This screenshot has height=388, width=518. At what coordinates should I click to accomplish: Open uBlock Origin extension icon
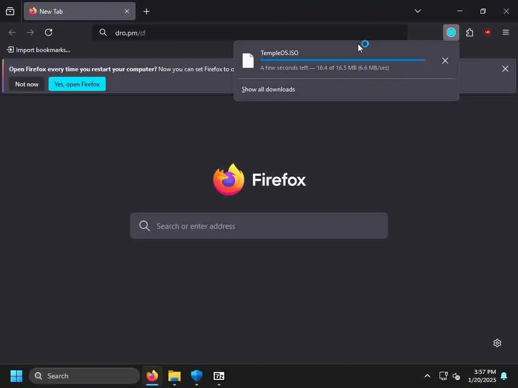pyautogui.click(x=488, y=32)
